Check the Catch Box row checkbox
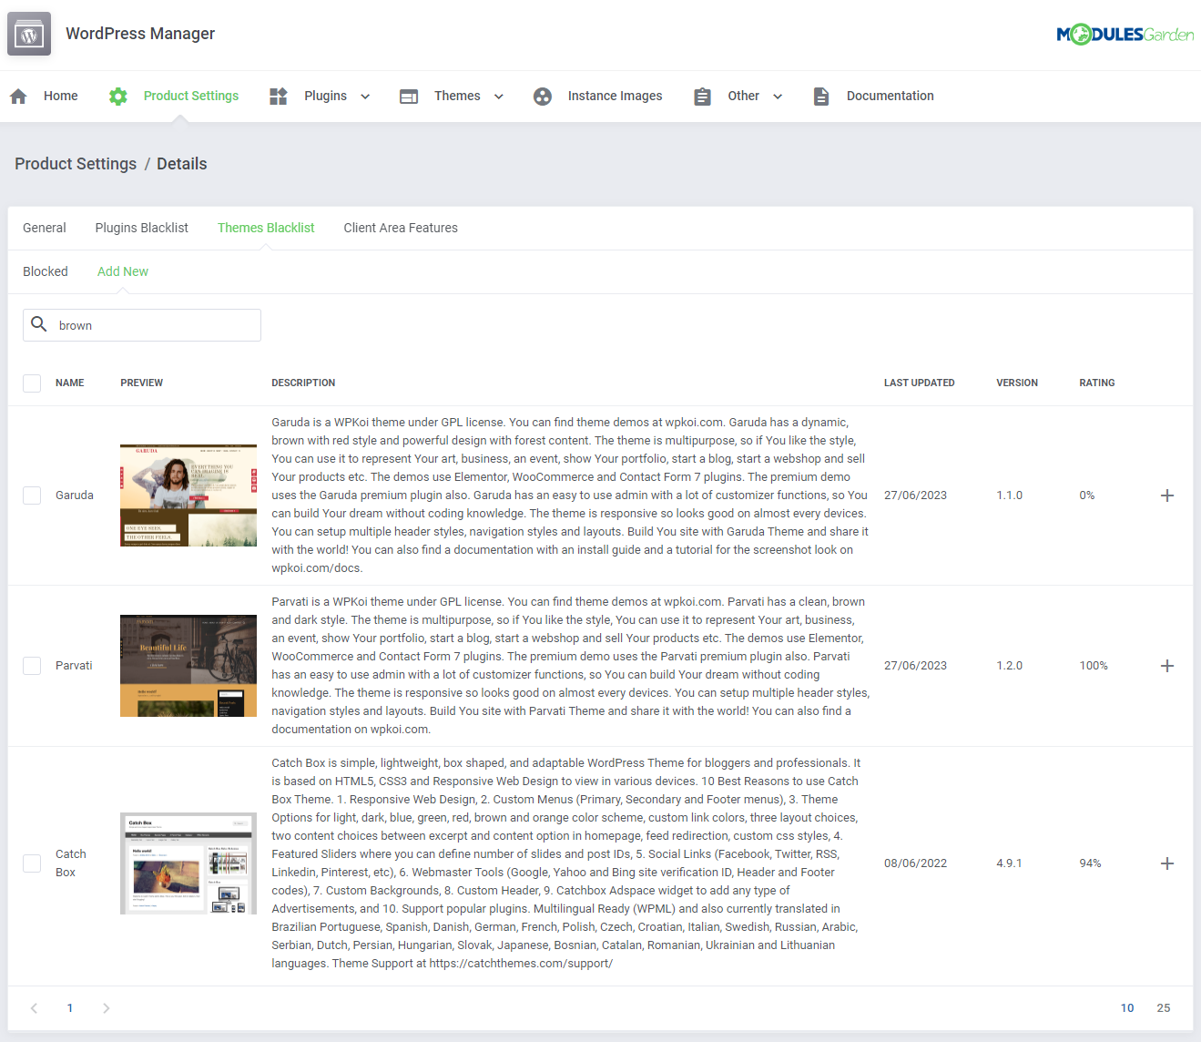The width and height of the screenshot is (1201, 1042). pyautogui.click(x=32, y=863)
